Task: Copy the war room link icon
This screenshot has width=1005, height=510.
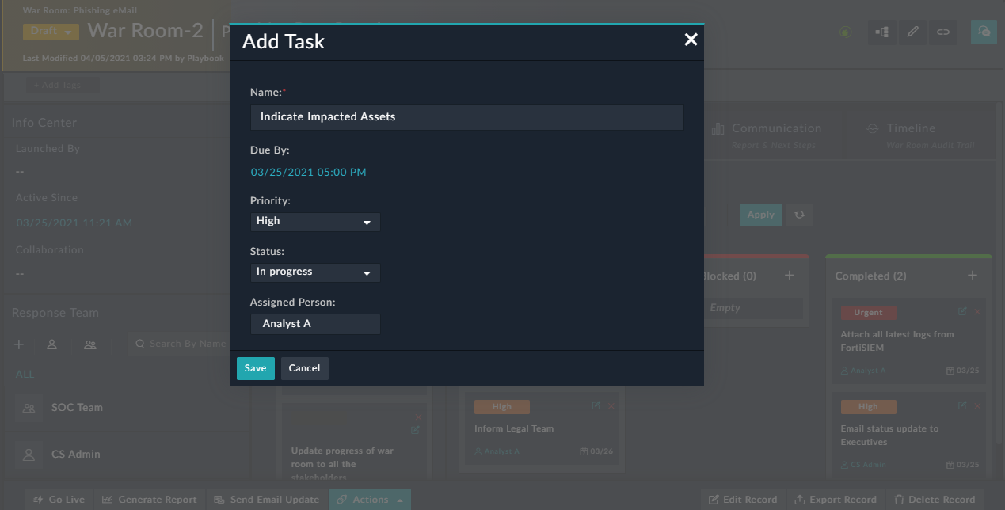Action: coord(942,32)
